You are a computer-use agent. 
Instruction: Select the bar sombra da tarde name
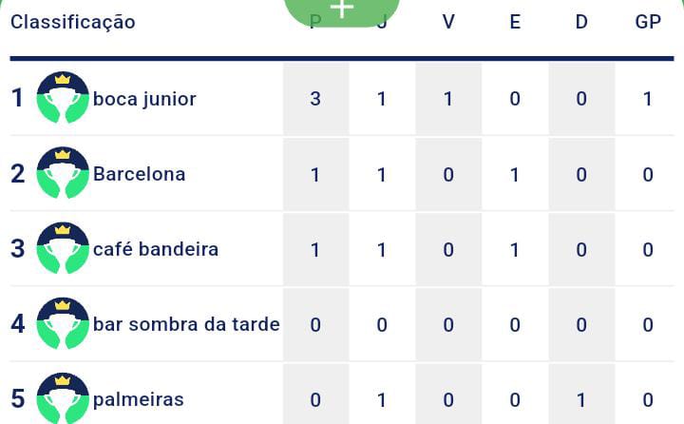(186, 324)
